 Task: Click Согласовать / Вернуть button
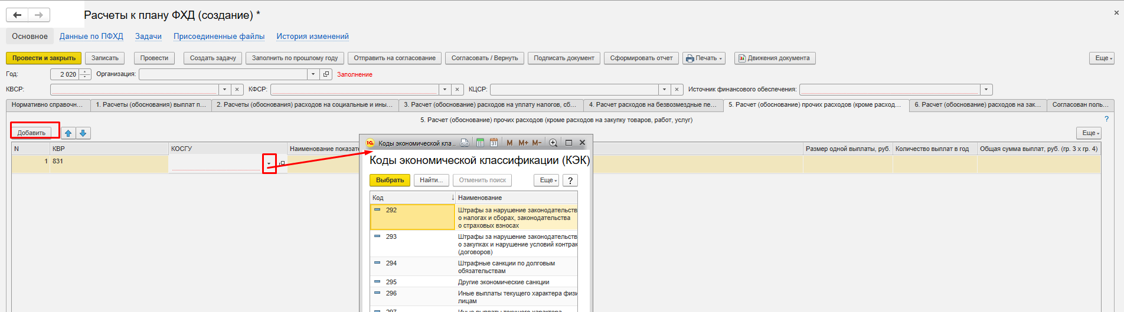485,58
